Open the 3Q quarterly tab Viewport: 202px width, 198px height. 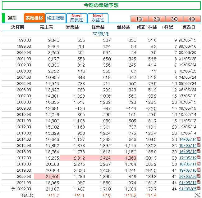pos(174,19)
